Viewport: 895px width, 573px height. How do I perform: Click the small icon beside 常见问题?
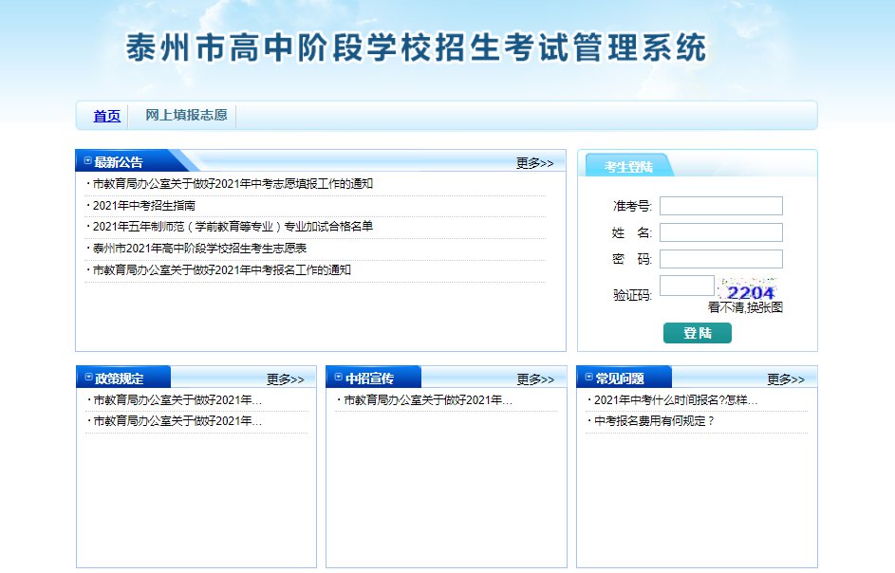(589, 378)
